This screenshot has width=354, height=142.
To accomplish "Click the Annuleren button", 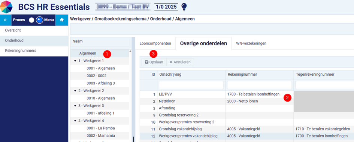I will [x=180, y=62].
